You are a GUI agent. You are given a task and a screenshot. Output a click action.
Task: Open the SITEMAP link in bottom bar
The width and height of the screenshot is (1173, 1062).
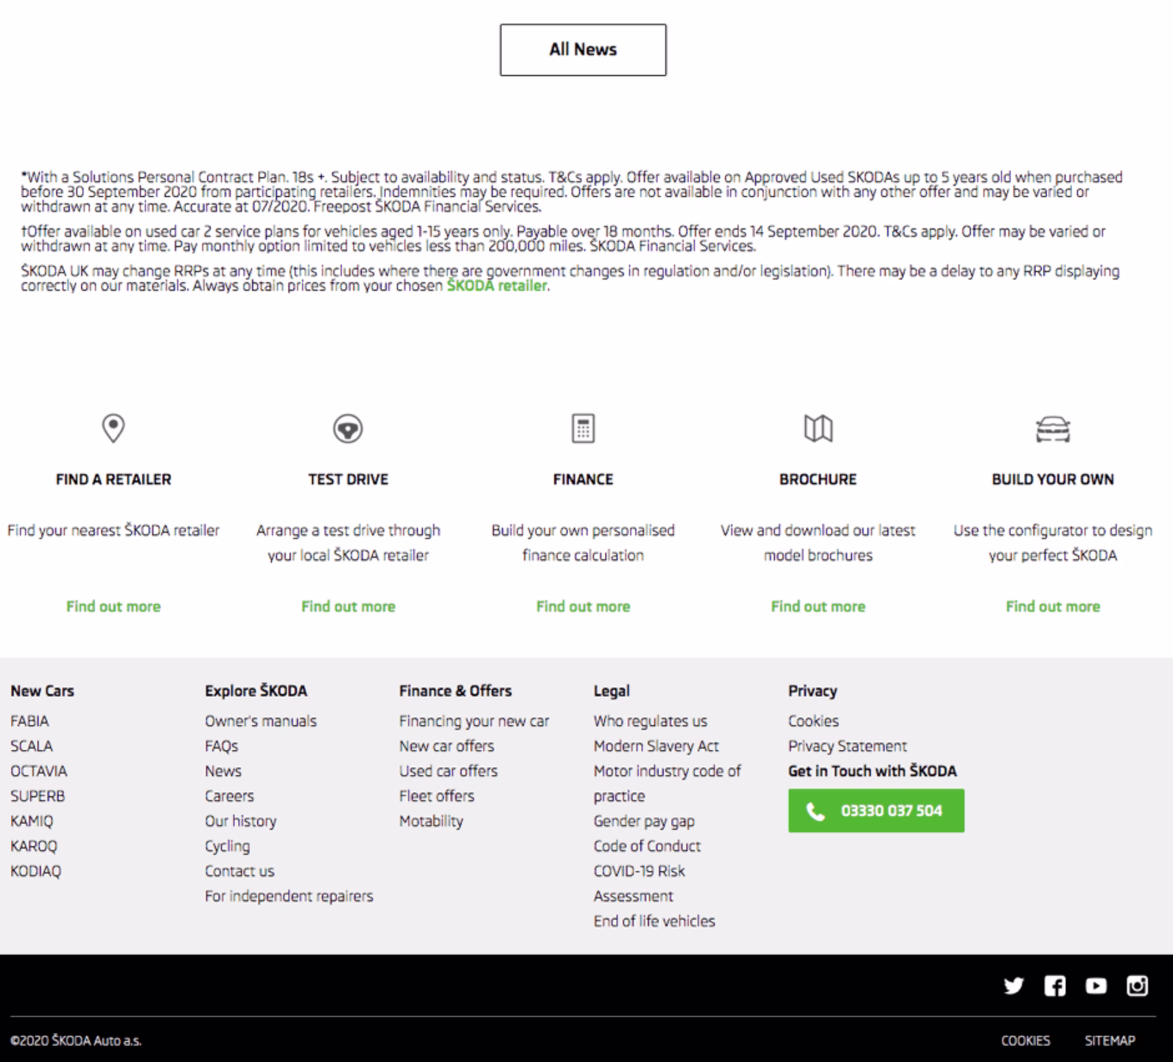point(1109,1041)
